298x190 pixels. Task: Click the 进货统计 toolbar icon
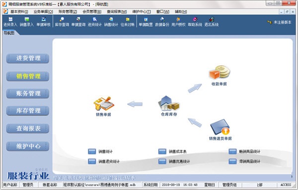coord(95,22)
